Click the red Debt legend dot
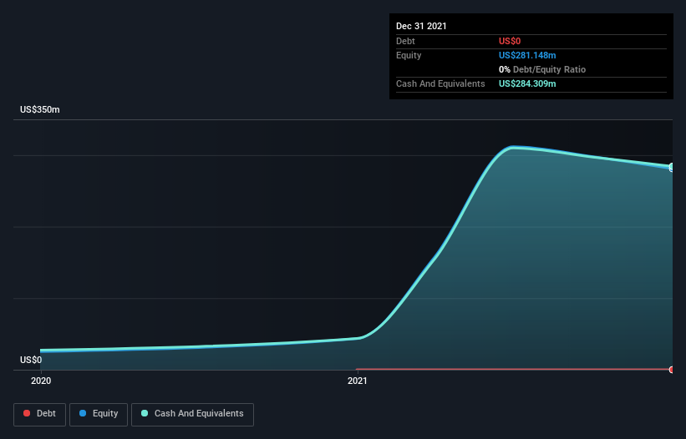 (27, 413)
